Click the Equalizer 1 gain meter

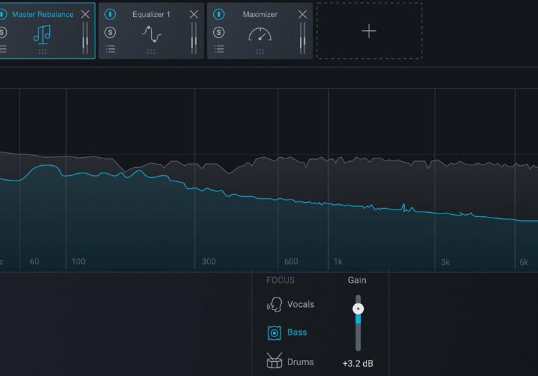pyautogui.click(x=194, y=38)
